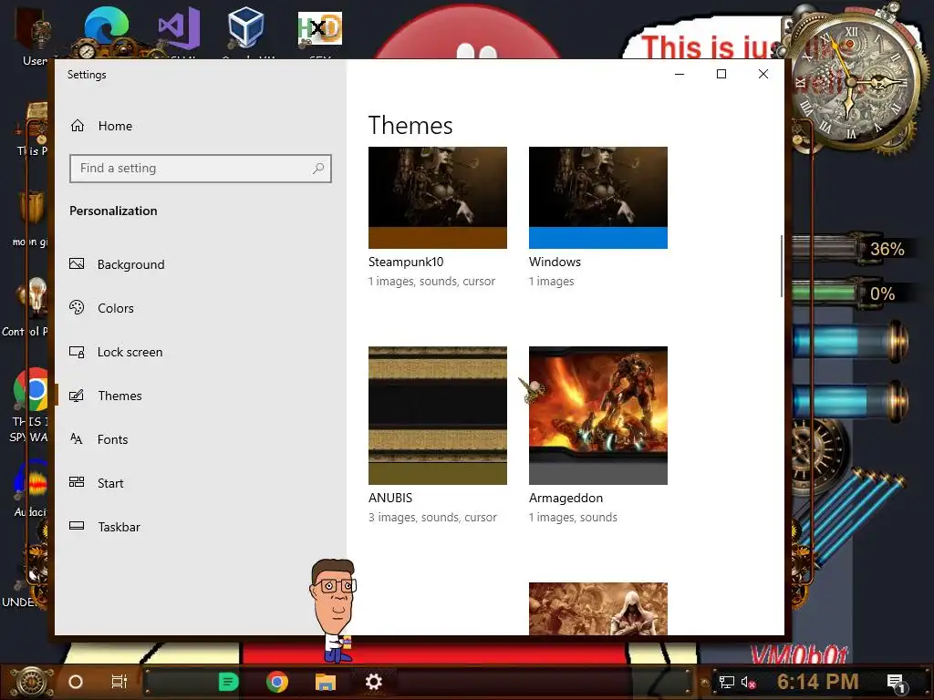This screenshot has width=934, height=700.
Task: Click inside the Find a setting field
Action: 200,169
